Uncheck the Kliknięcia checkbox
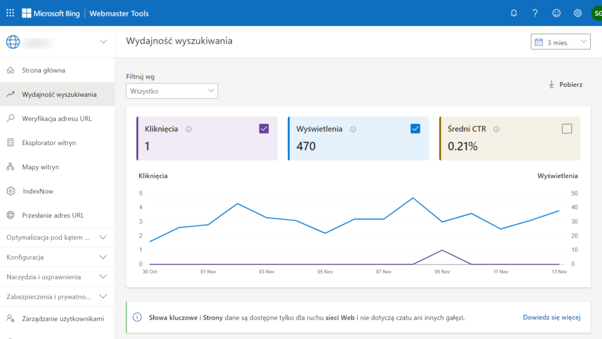Viewport: 602px width, 339px height. point(264,129)
